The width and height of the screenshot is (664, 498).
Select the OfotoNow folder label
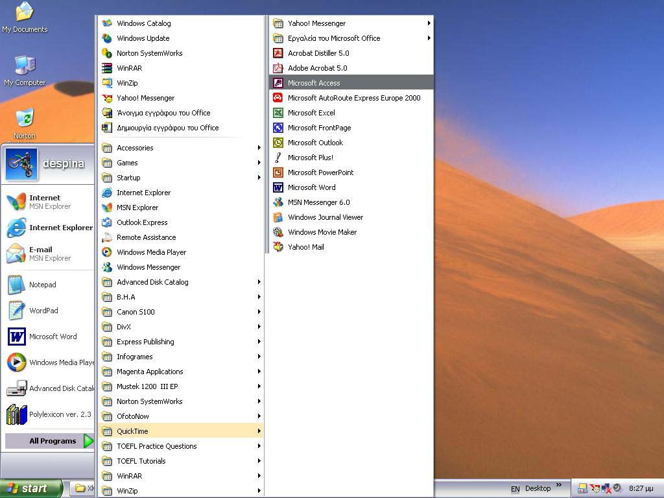tap(133, 416)
